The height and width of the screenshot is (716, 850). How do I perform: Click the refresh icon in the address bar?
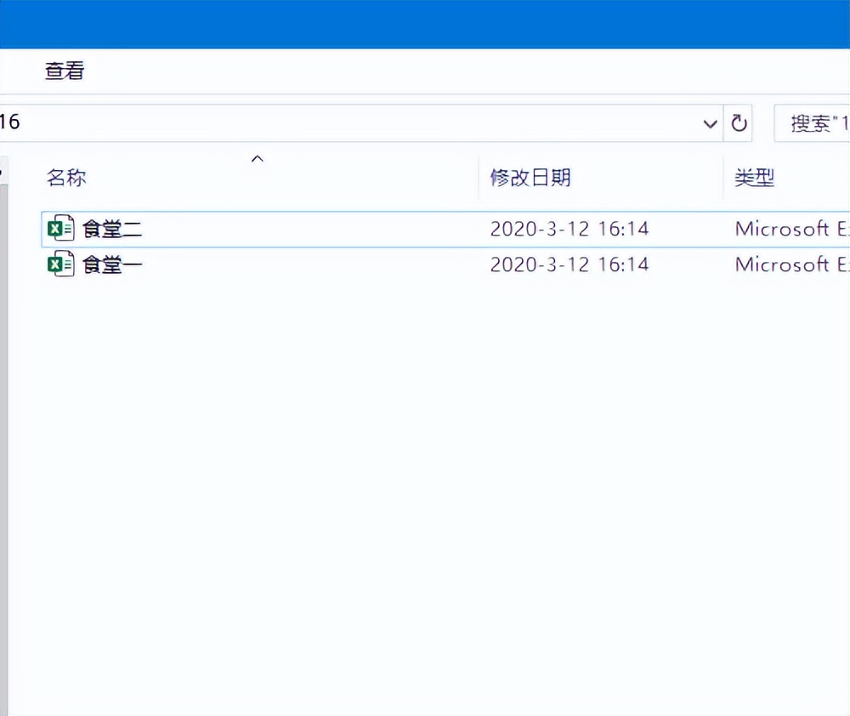point(738,122)
